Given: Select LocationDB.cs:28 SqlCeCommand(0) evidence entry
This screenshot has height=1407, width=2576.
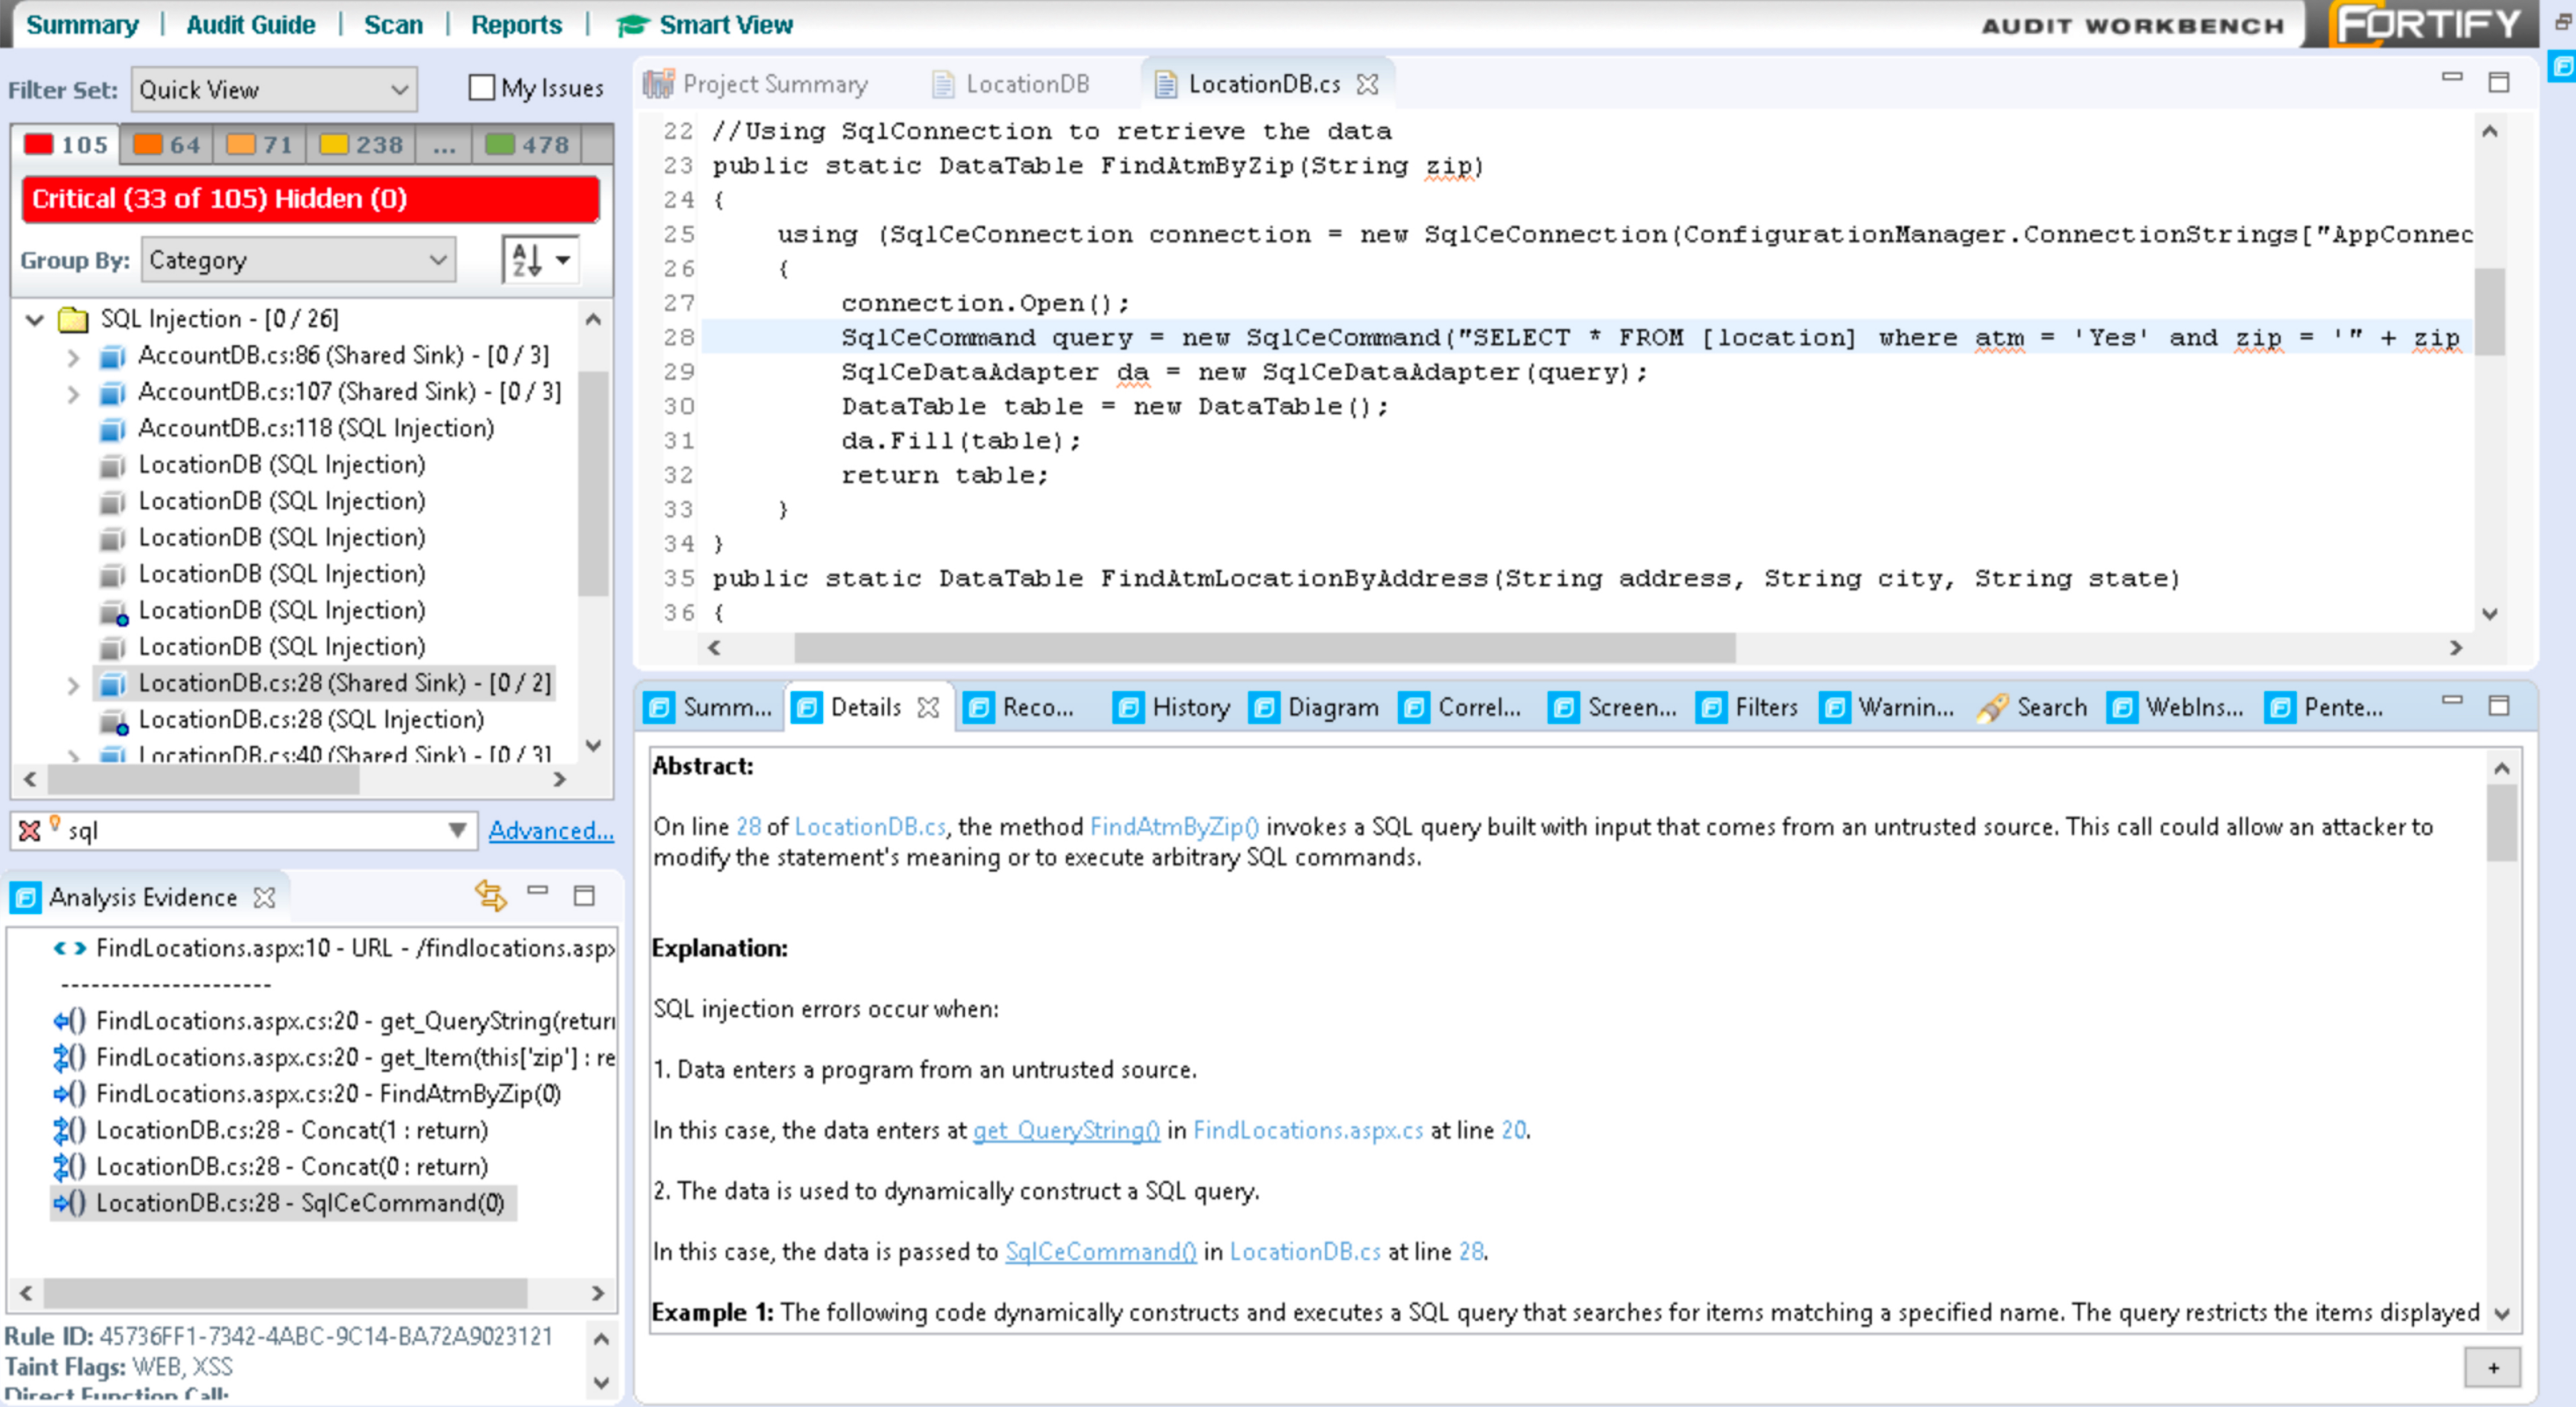Looking at the screenshot, I should [299, 1203].
